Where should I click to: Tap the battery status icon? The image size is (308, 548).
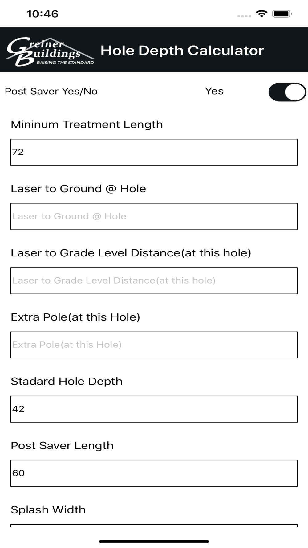pyautogui.click(x=282, y=14)
